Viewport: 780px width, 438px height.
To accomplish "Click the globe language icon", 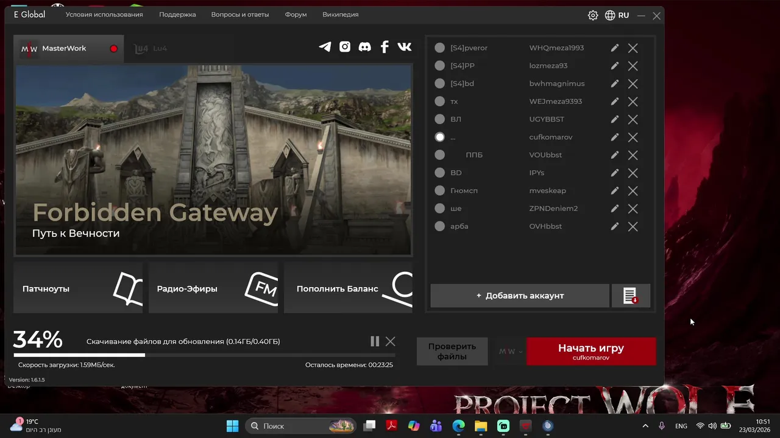I will tap(610, 15).
